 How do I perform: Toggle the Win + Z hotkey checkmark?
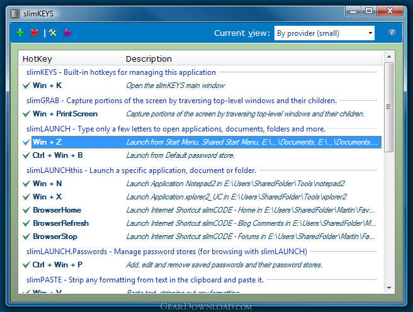(x=26, y=142)
